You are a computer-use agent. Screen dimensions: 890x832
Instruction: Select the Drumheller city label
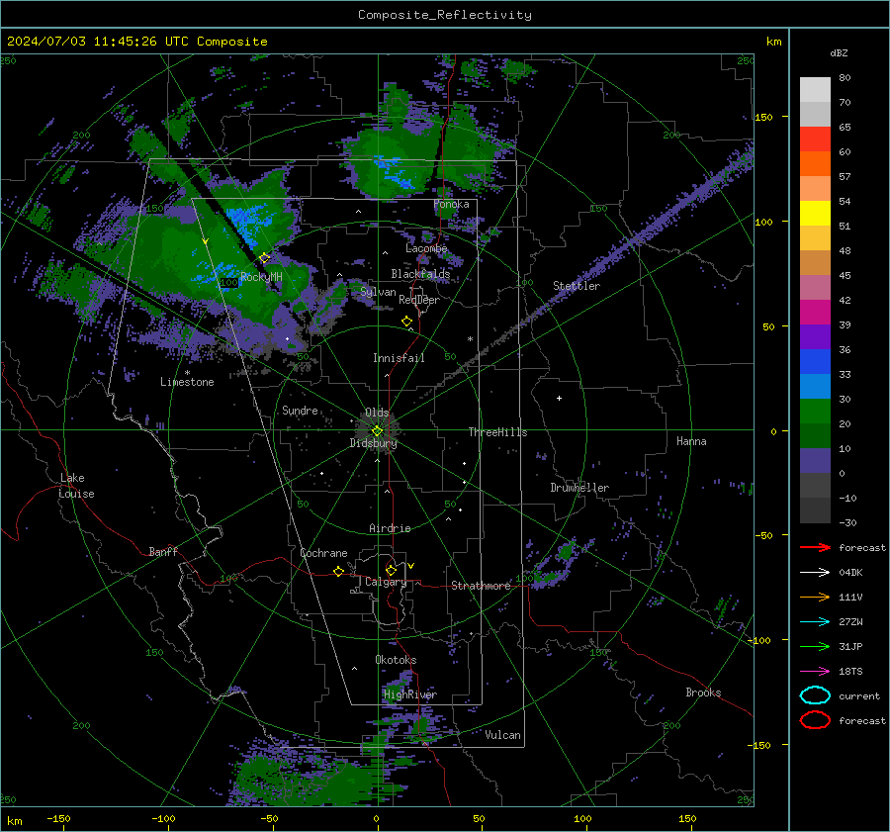[579, 488]
